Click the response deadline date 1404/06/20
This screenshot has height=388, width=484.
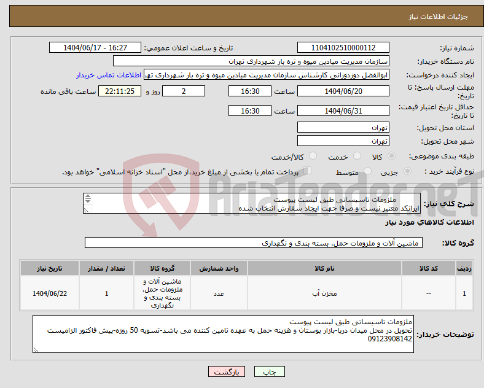(x=343, y=91)
